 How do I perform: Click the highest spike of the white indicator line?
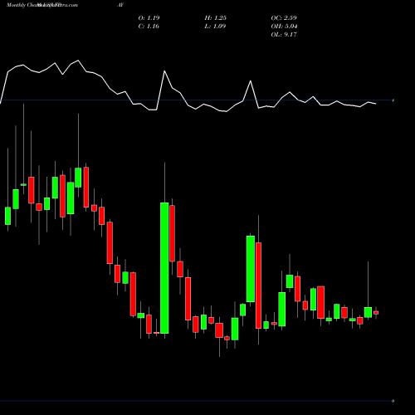pos(78,61)
